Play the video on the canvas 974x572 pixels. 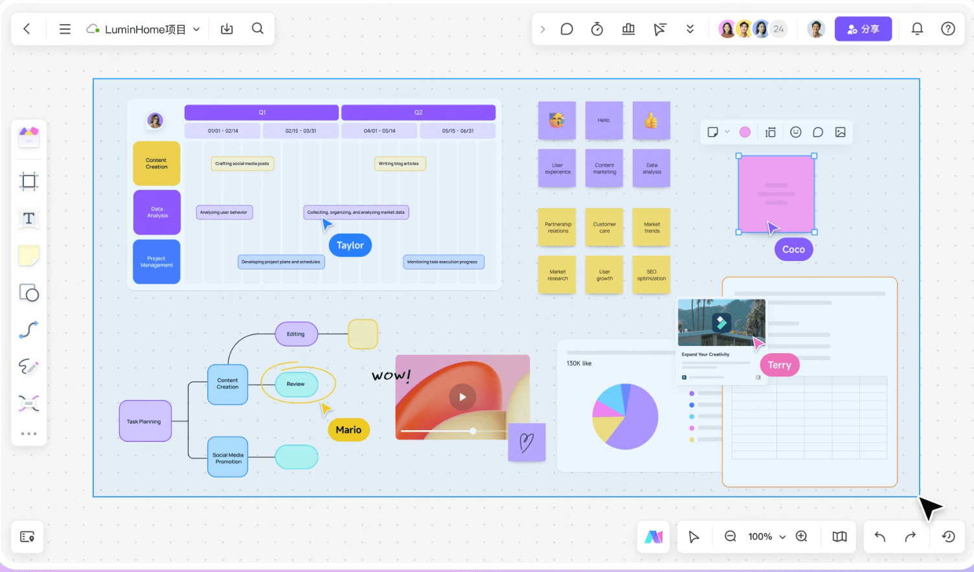[x=462, y=397]
